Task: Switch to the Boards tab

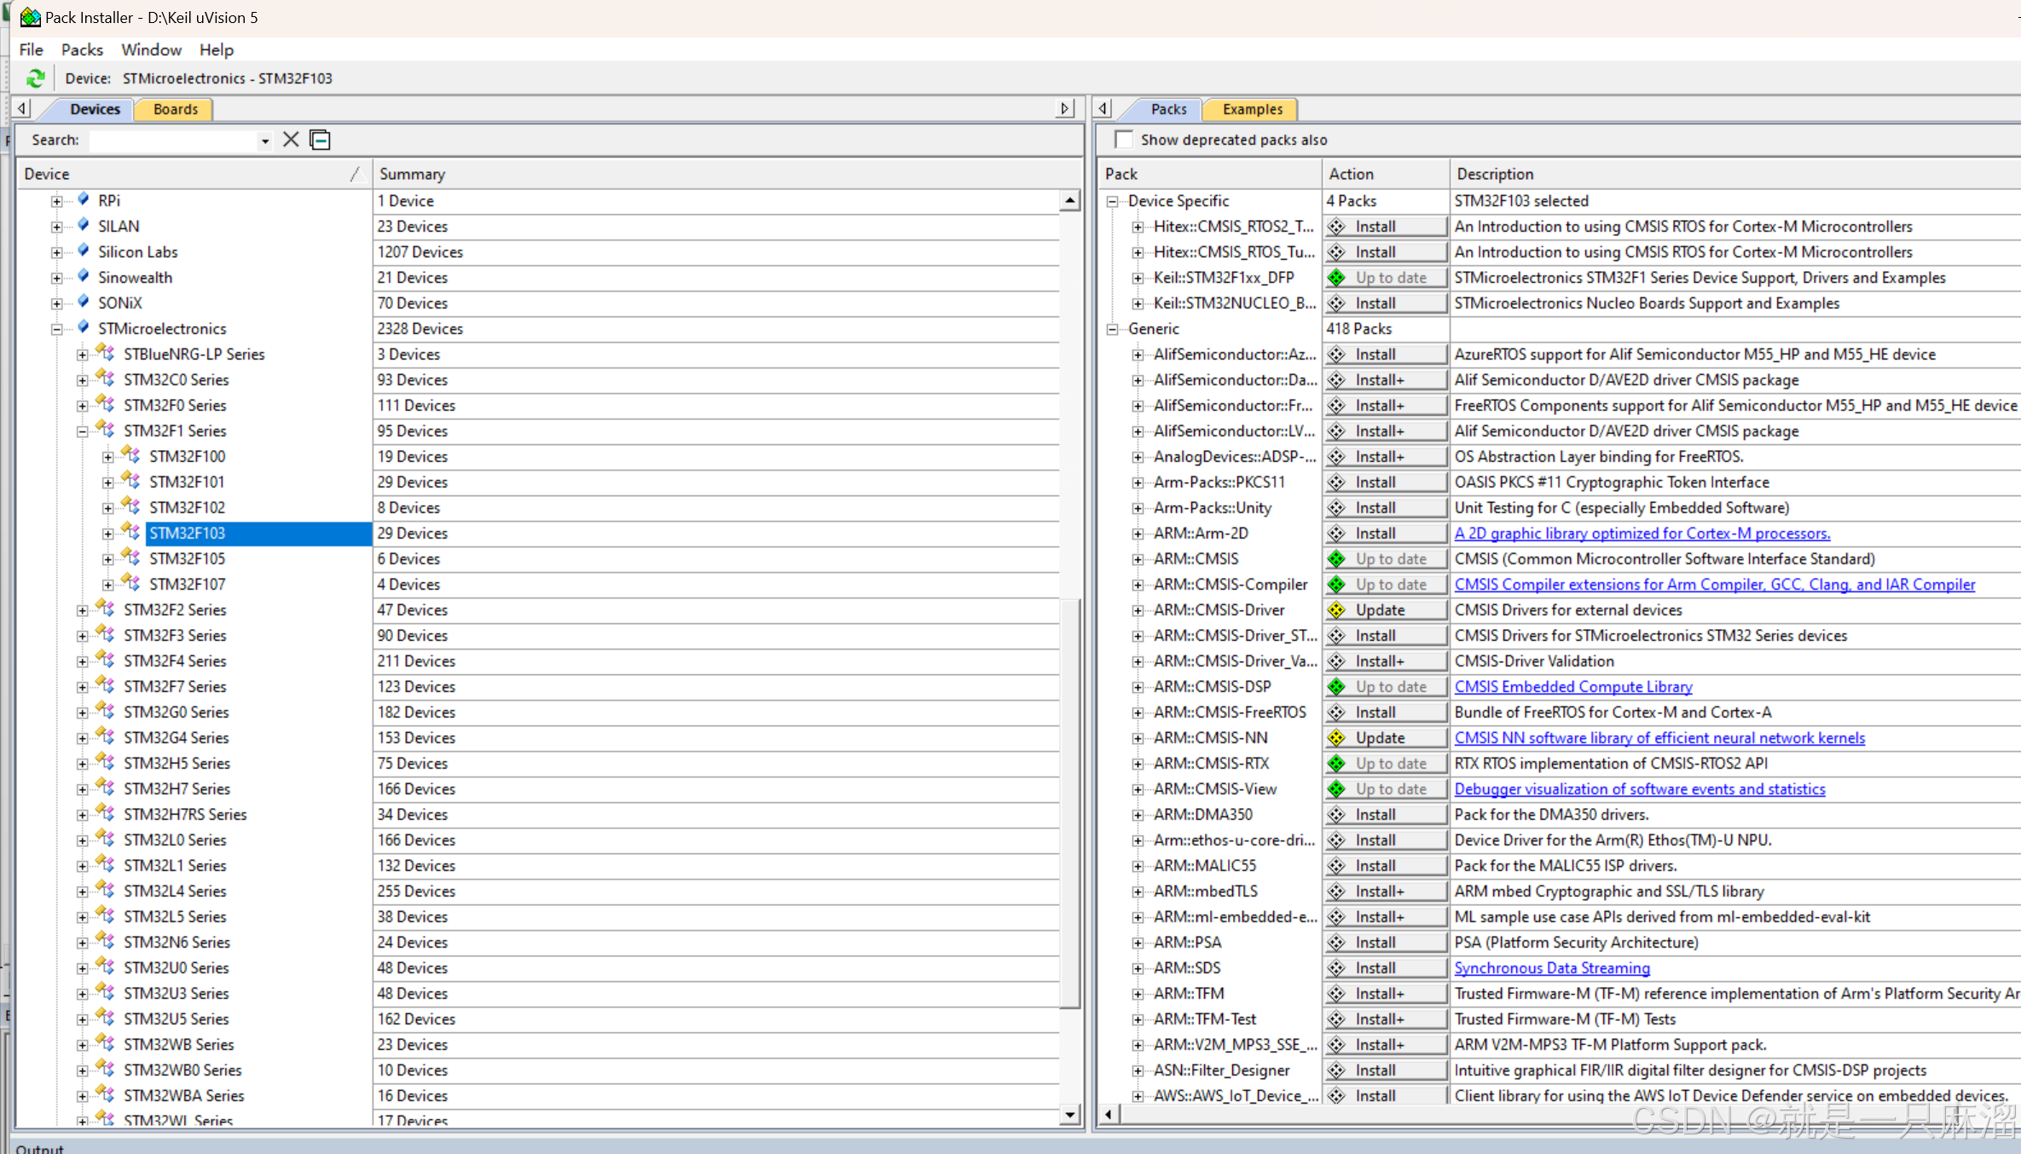Action: pyautogui.click(x=173, y=108)
